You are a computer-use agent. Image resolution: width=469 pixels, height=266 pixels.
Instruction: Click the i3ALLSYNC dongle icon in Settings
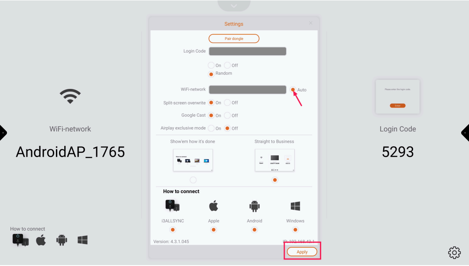172,206
